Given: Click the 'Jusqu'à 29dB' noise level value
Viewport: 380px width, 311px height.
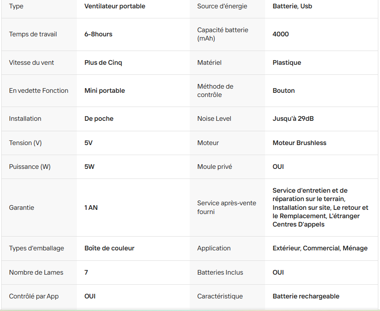Looking at the screenshot, I should pyautogui.click(x=293, y=119).
